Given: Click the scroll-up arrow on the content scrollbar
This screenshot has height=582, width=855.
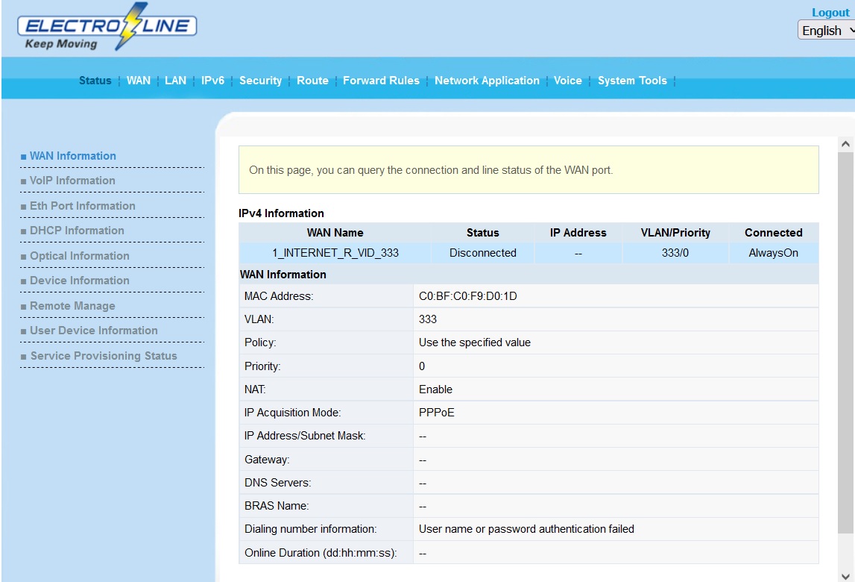Looking at the screenshot, I should click(x=845, y=143).
